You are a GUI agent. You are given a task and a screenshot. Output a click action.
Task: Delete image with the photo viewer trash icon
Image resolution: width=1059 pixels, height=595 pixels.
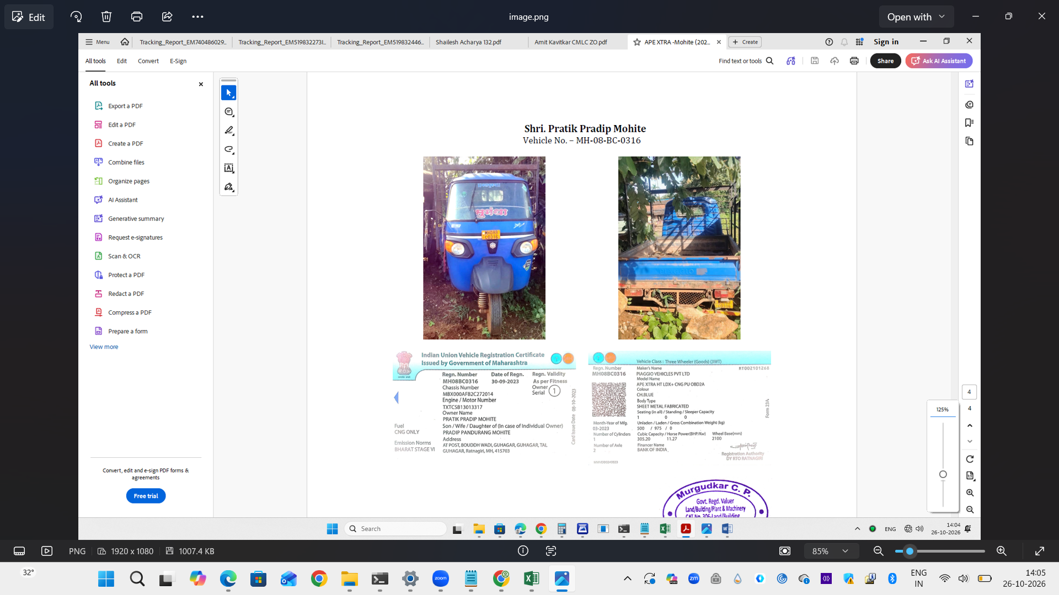106,17
